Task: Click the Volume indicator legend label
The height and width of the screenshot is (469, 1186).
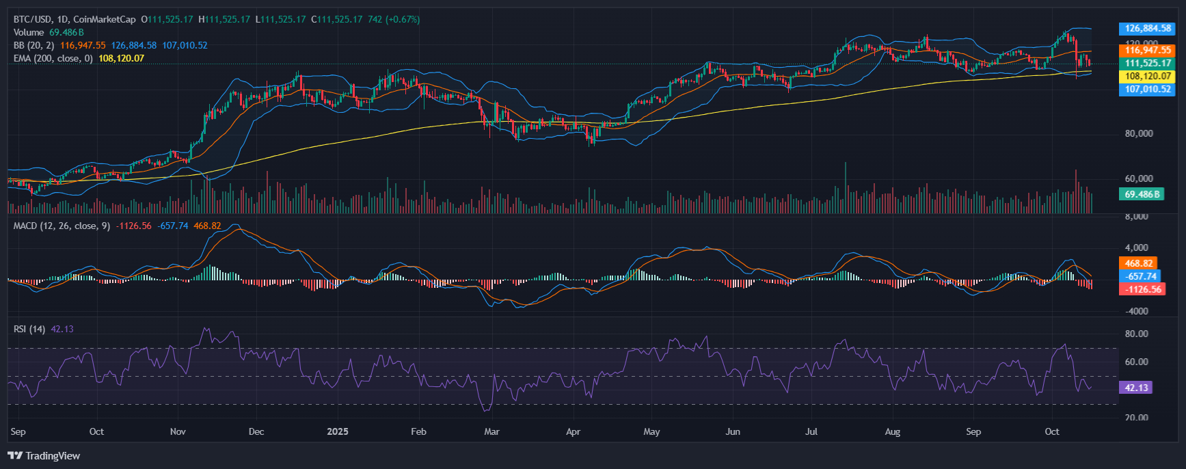Action: [x=29, y=32]
